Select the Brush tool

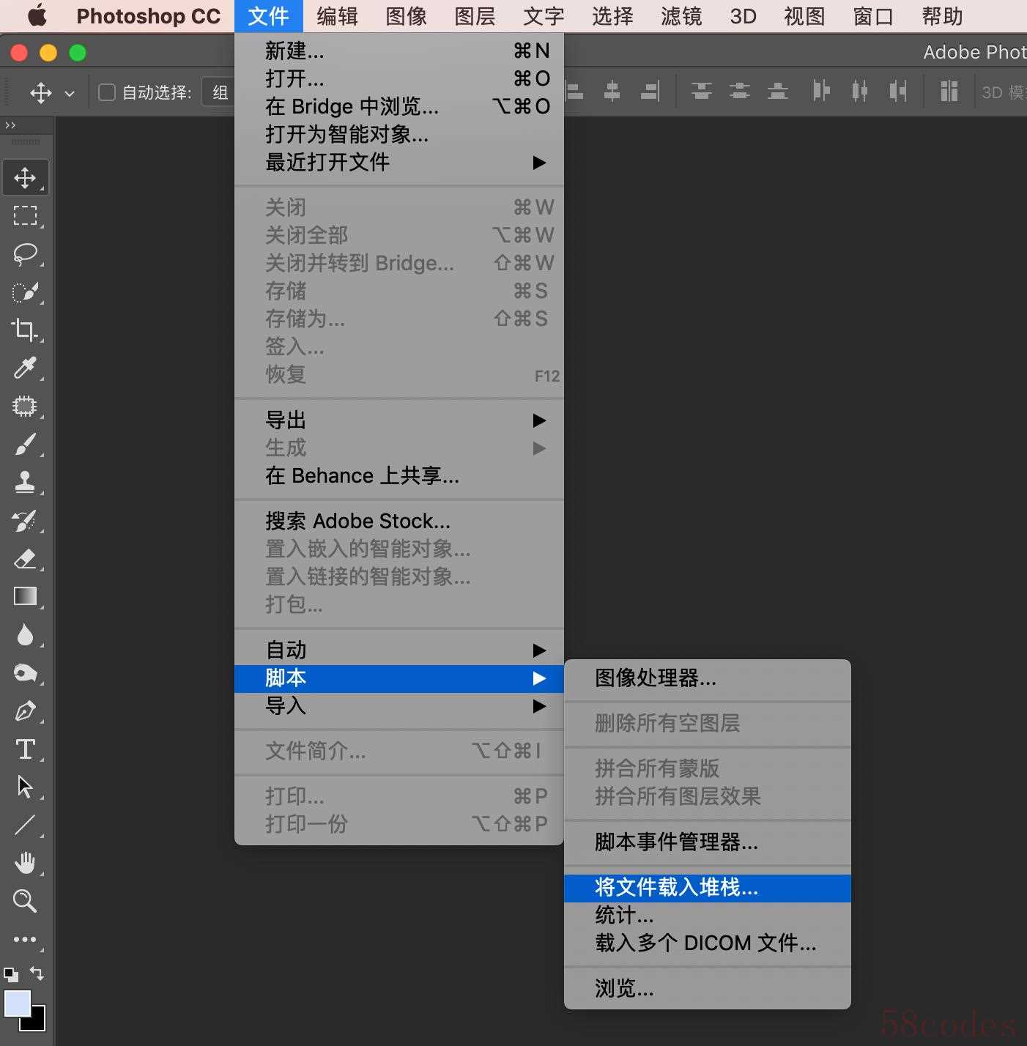click(x=26, y=444)
